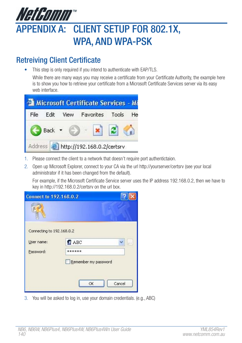Click the Home icon in browser toolbar
The width and height of the screenshot is (242, 343).
(129, 130)
